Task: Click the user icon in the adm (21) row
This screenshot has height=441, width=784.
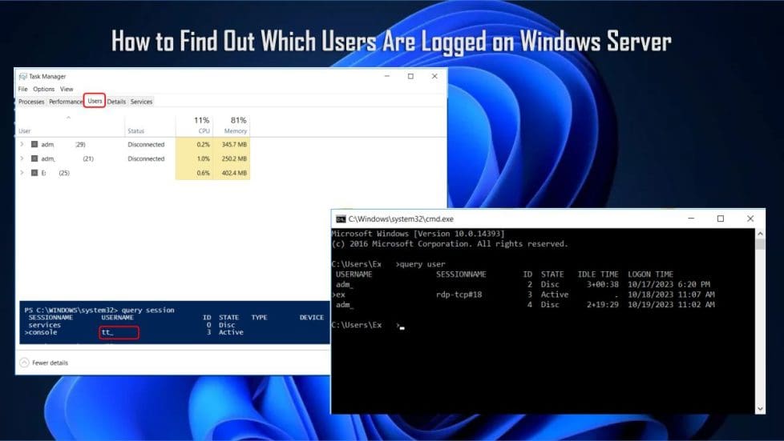Action: 34,158
